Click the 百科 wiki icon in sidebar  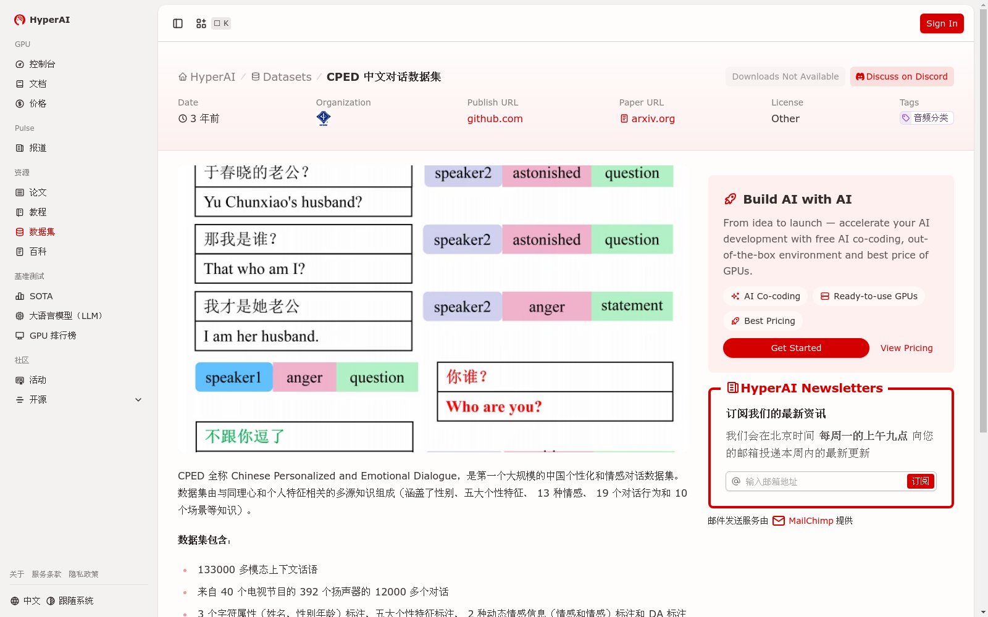coord(20,252)
